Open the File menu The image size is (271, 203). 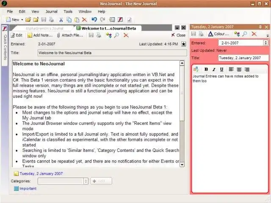click(10, 11)
